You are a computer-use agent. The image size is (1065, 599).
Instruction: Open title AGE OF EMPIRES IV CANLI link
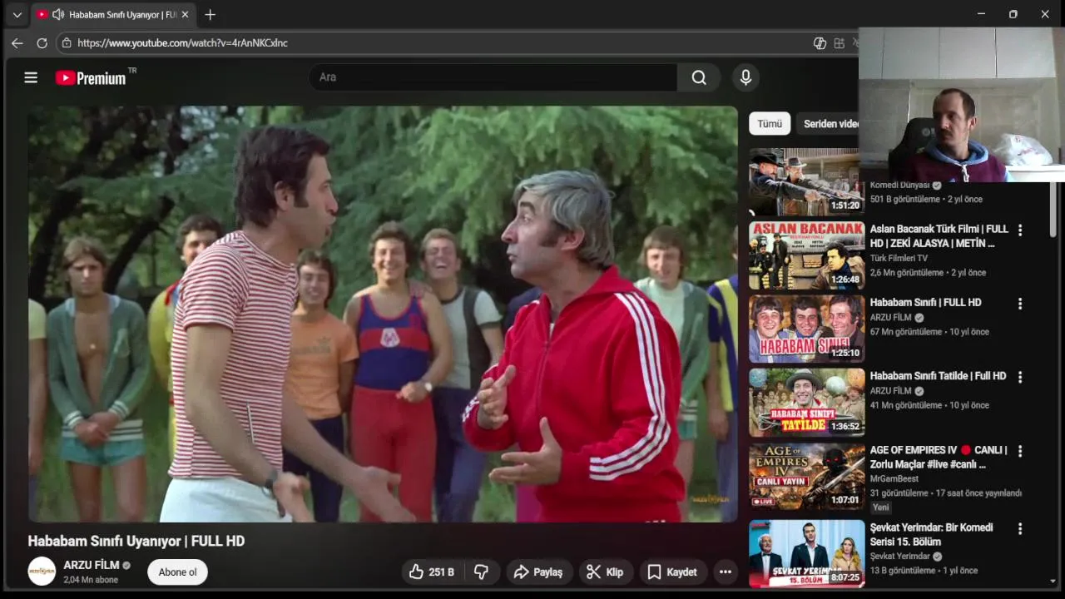pos(939,457)
